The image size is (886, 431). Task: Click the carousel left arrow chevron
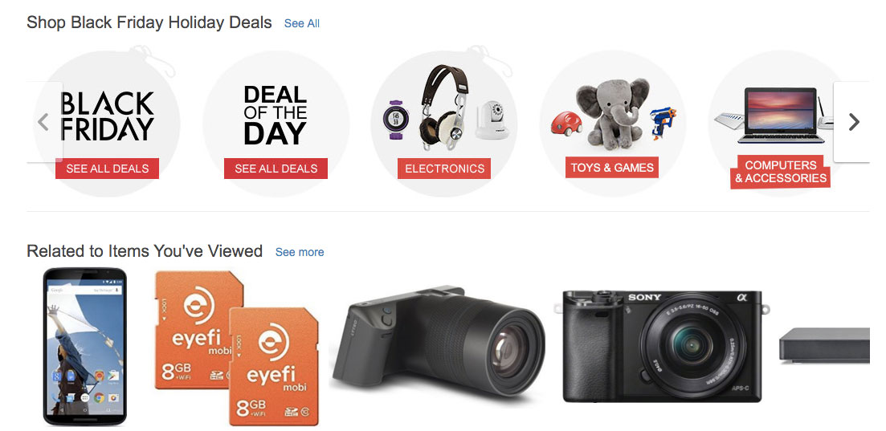click(x=44, y=122)
